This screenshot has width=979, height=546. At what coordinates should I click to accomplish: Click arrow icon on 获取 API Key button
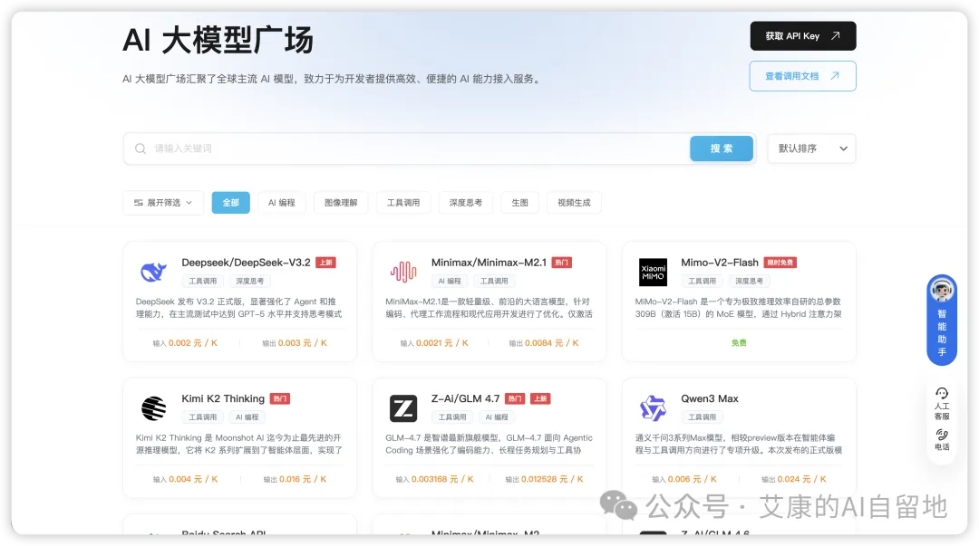(x=836, y=36)
